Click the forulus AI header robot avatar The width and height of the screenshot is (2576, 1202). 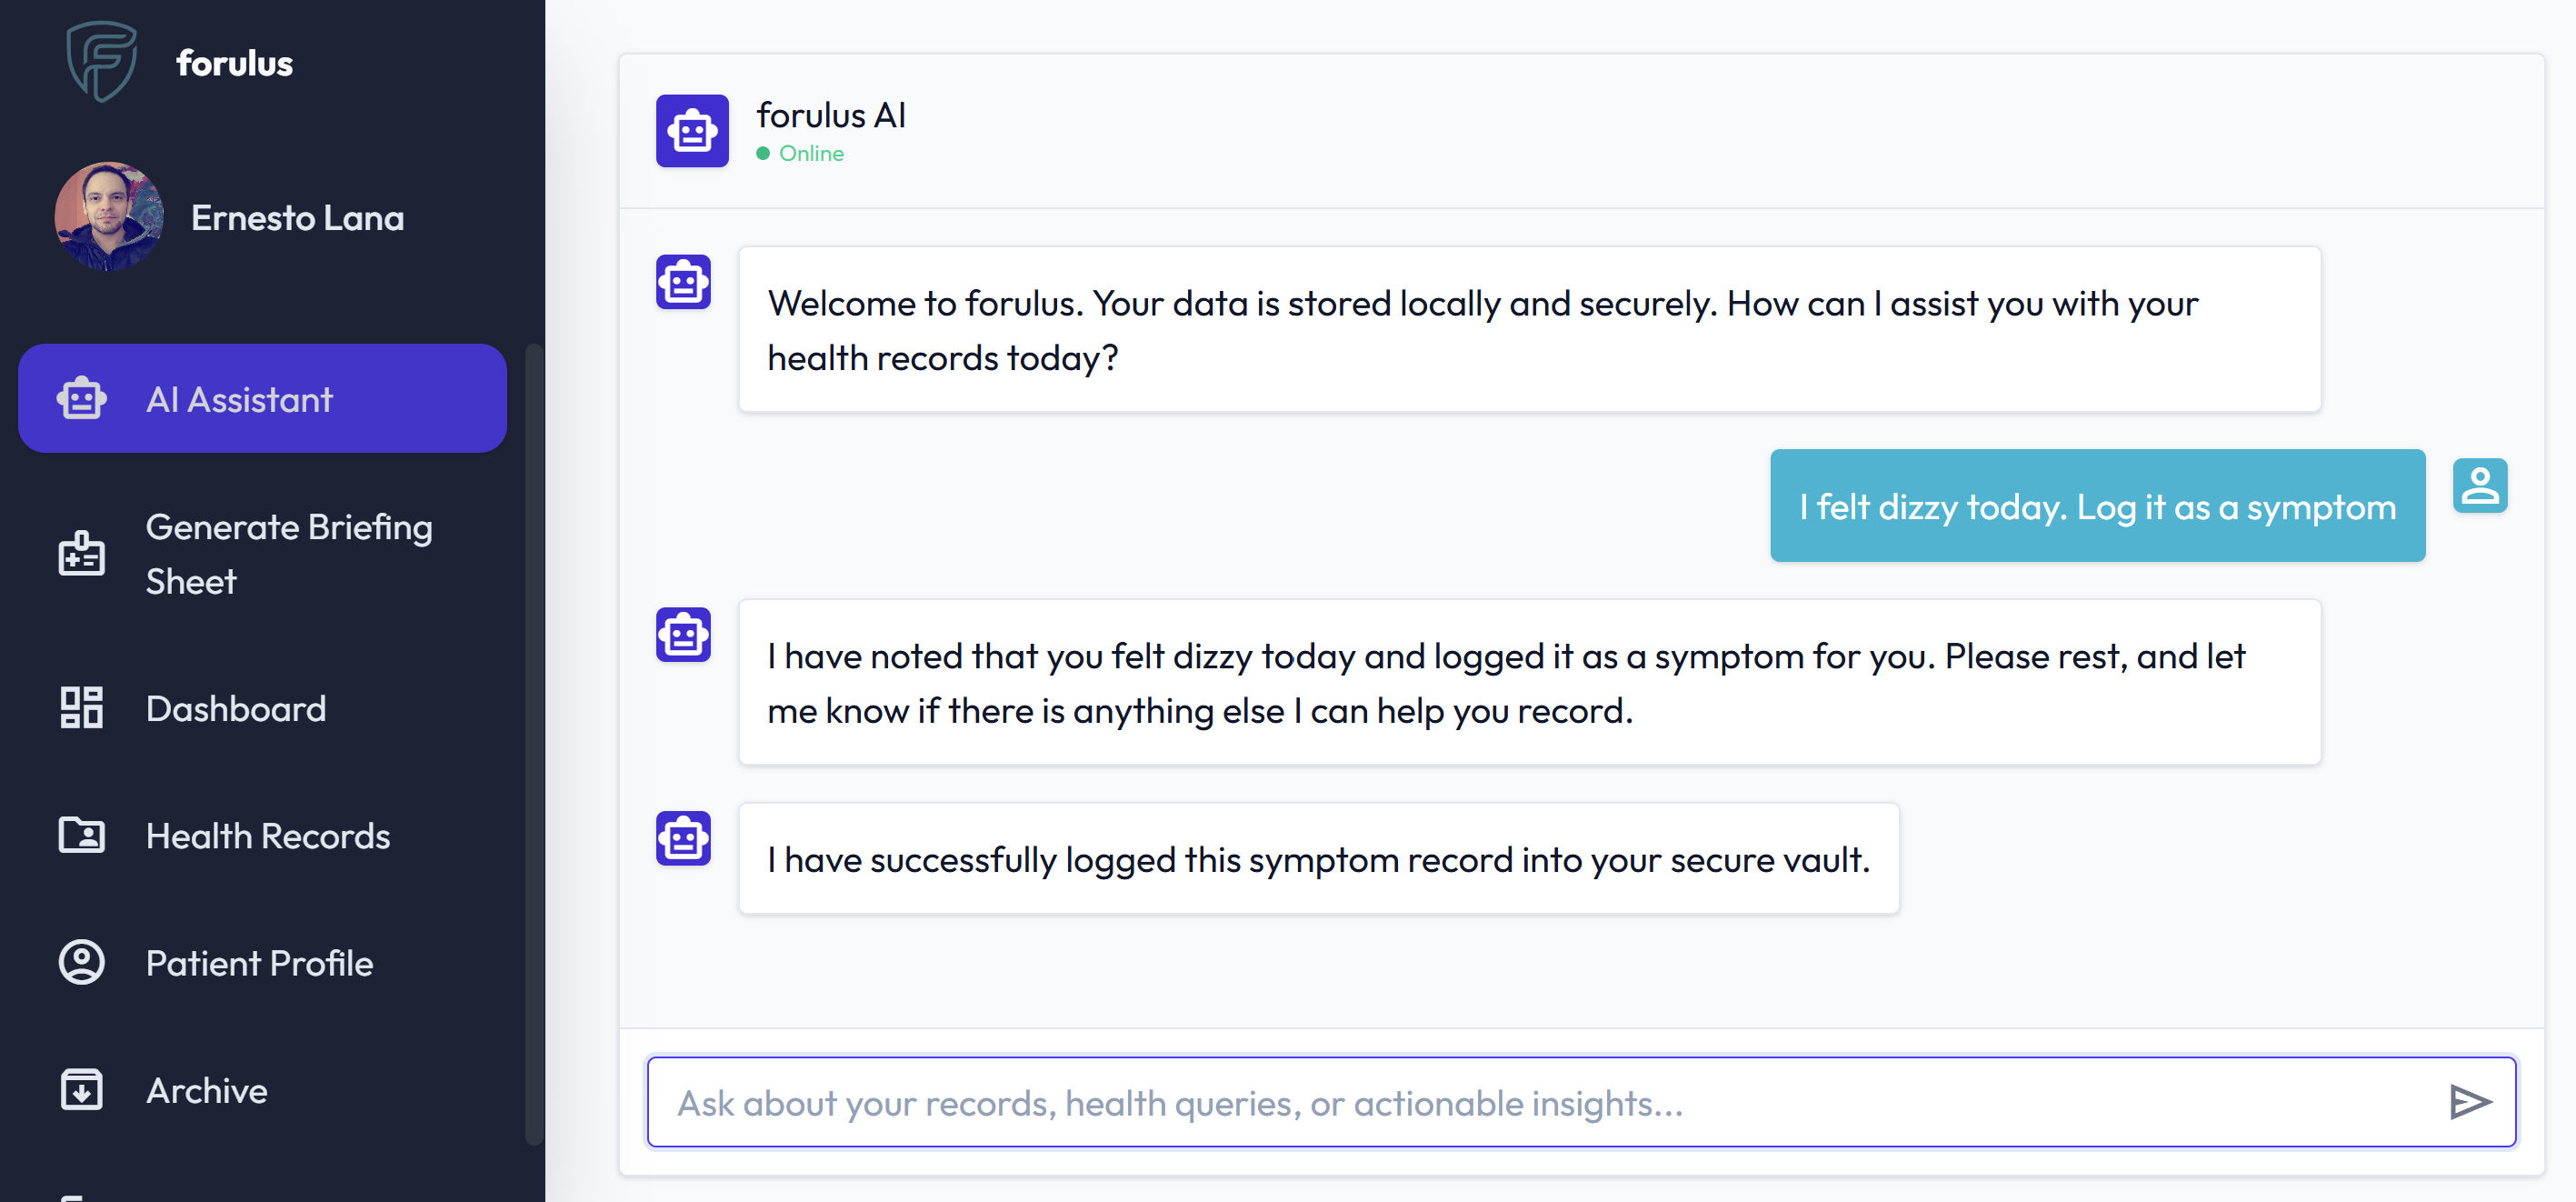tap(692, 131)
